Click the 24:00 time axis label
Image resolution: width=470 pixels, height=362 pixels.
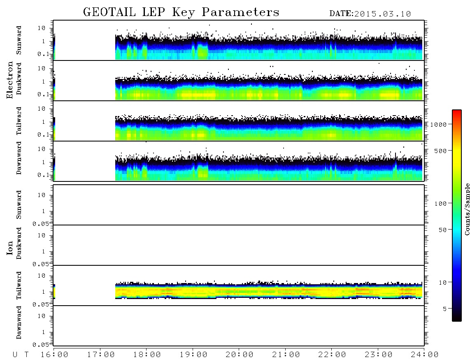pyautogui.click(x=425, y=355)
